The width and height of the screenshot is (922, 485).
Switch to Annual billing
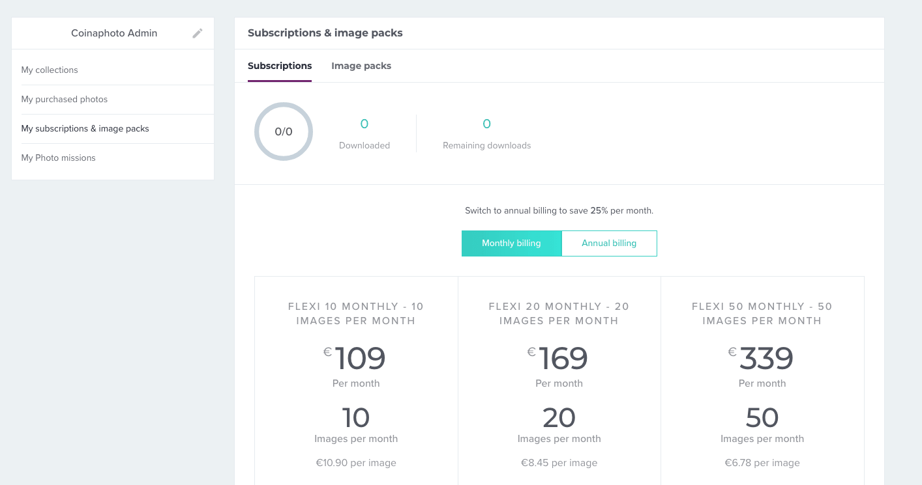(x=608, y=243)
